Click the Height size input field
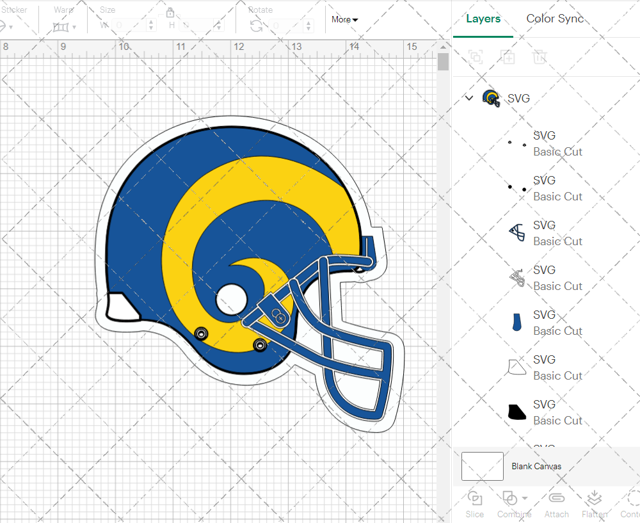 [x=196, y=26]
